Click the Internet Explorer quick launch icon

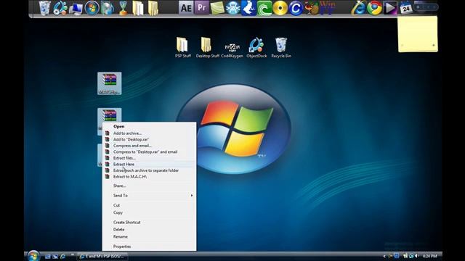(x=62, y=256)
